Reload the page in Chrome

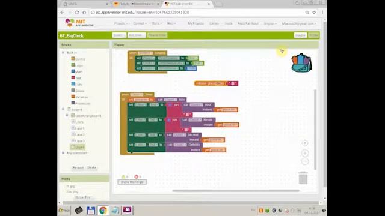click(77, 13)
